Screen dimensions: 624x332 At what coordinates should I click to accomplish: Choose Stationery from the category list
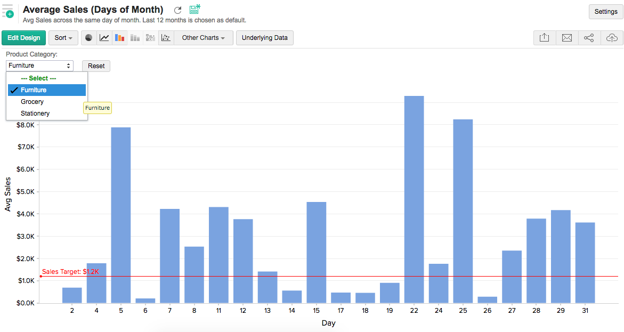(35, 114)
